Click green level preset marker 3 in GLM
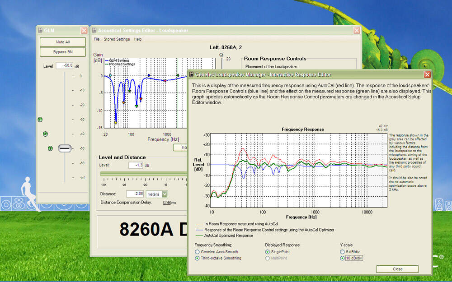This screenshot has height=282, width=452. [x=51, y=148]
